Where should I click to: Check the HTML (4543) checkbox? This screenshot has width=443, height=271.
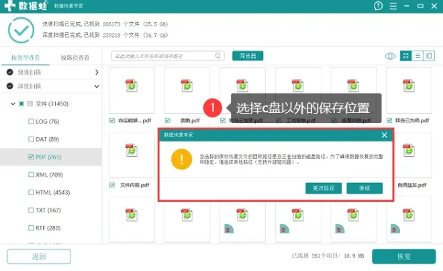[x=31, y=192]
